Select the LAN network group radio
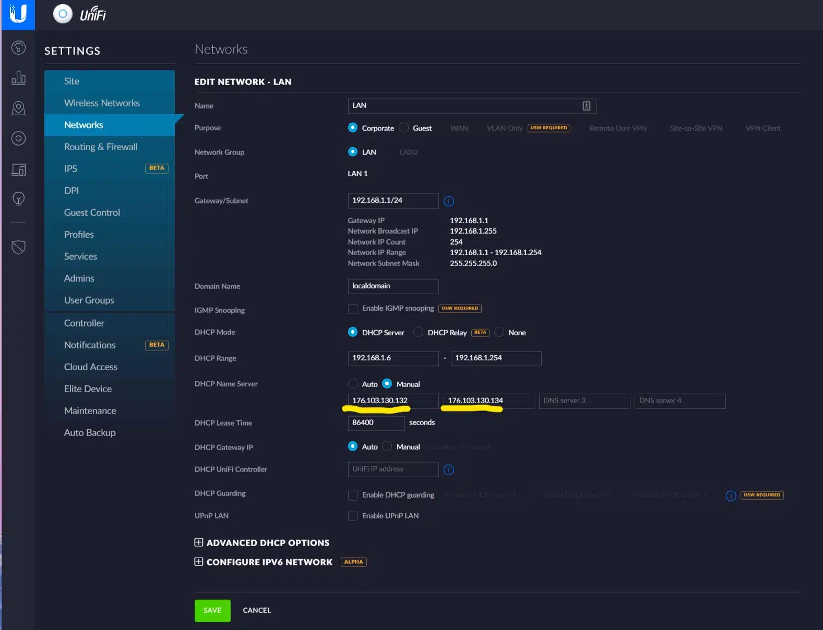Screen dimensions: 823x630 (353, 152)
